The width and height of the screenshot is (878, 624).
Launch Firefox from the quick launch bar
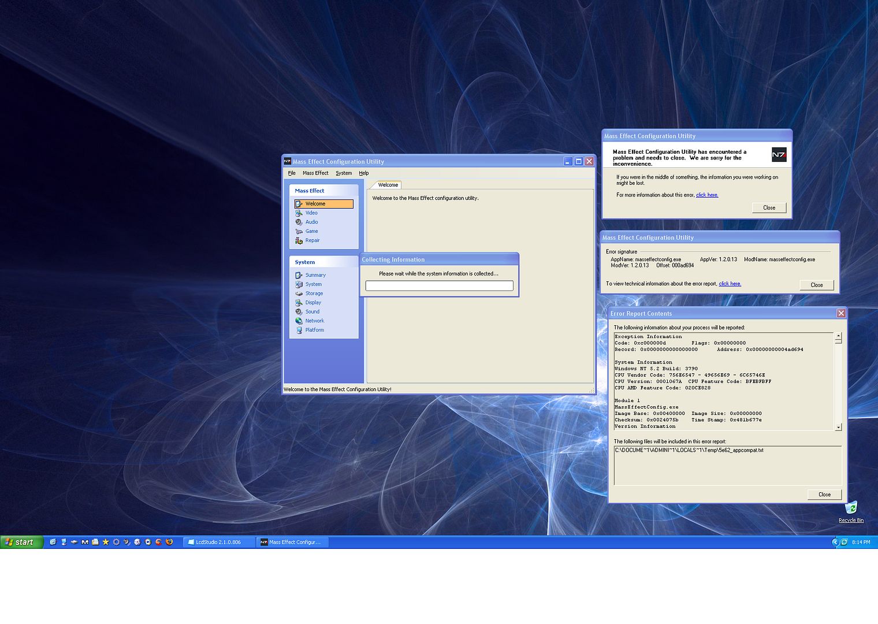169,542
